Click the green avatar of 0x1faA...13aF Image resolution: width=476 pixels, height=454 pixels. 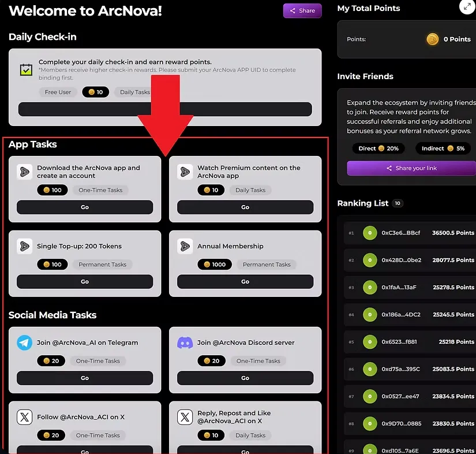(x=370, y=288)
